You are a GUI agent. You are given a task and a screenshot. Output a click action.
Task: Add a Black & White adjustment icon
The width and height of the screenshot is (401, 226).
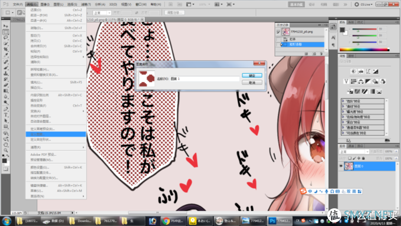(368, 81)
